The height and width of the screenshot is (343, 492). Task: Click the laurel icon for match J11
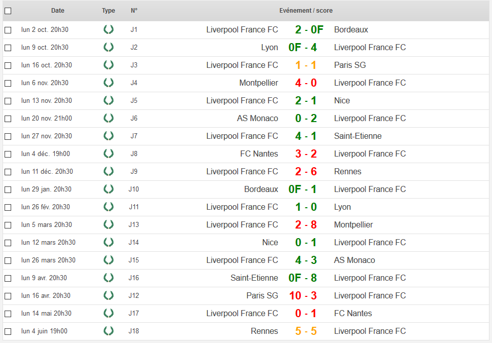point(108,207)
